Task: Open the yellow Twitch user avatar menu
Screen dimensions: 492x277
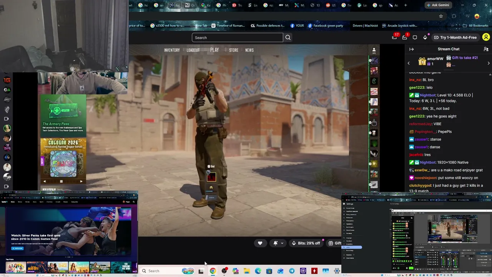Action: [x=486, y=37]
